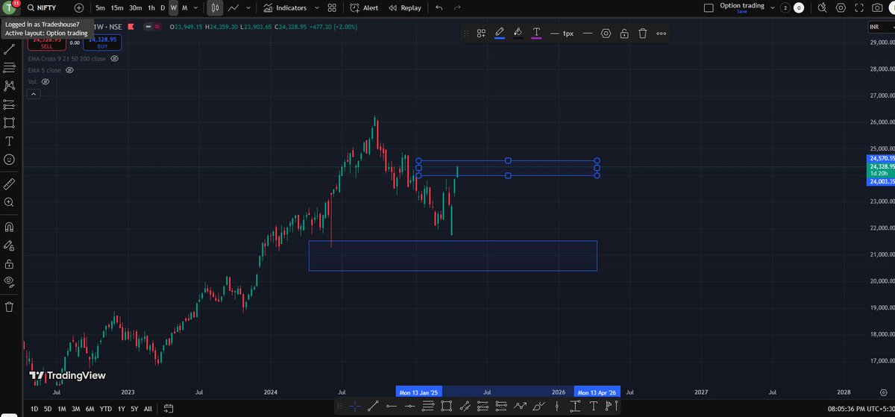Select the forecasting and measurement tools
This screenshot has height=417, width=895.
(9, 105)
